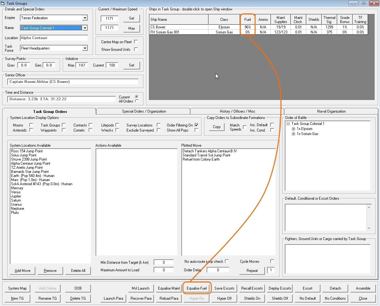380x306 pixels.
Task: Select Earth (Pop 540.4m) in system locations
Action: (33, 176)
